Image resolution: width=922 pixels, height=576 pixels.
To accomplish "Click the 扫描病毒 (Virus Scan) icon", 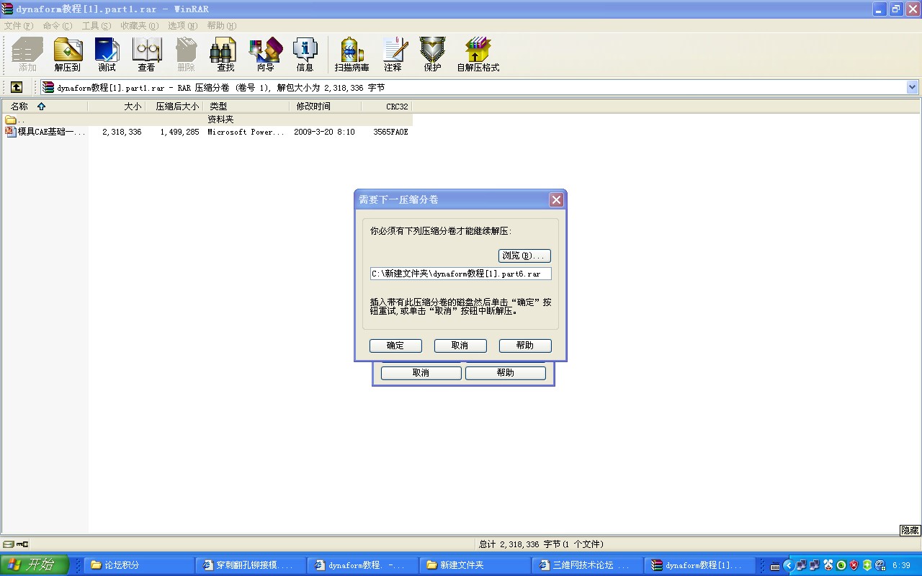I will pyautogui.click(x=352, y=55).
